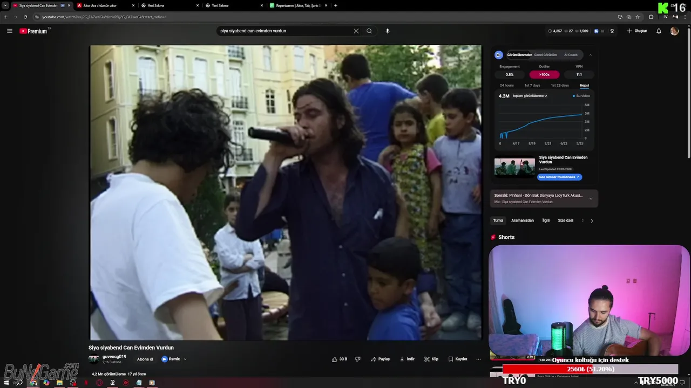Select the Genel Görünüm tab
Image resolution: width=691 pixels, height=388 pixels.
point(545,55)
